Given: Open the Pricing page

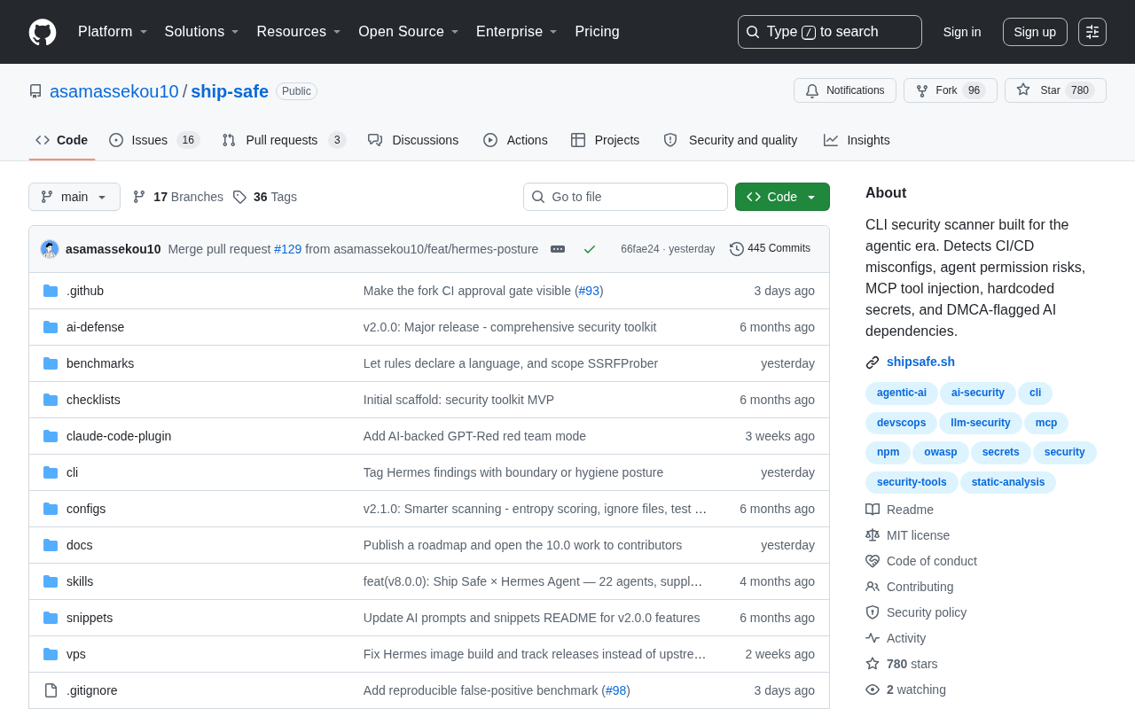Looking at the screenshot, I should pos(597,32).
